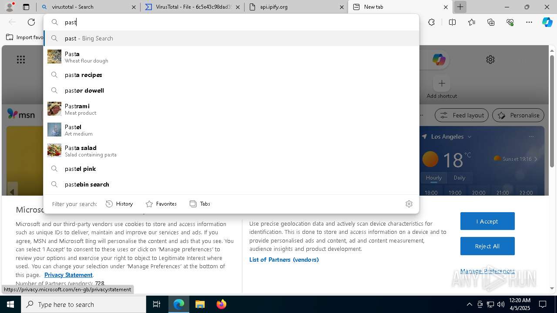
Task: Open the Favorites star toolbar icon
Action: [x=472, y=22]
